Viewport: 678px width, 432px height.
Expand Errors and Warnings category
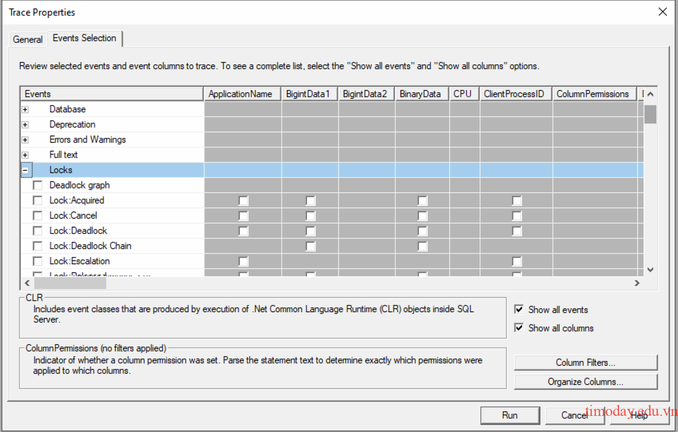coord(25,140)
